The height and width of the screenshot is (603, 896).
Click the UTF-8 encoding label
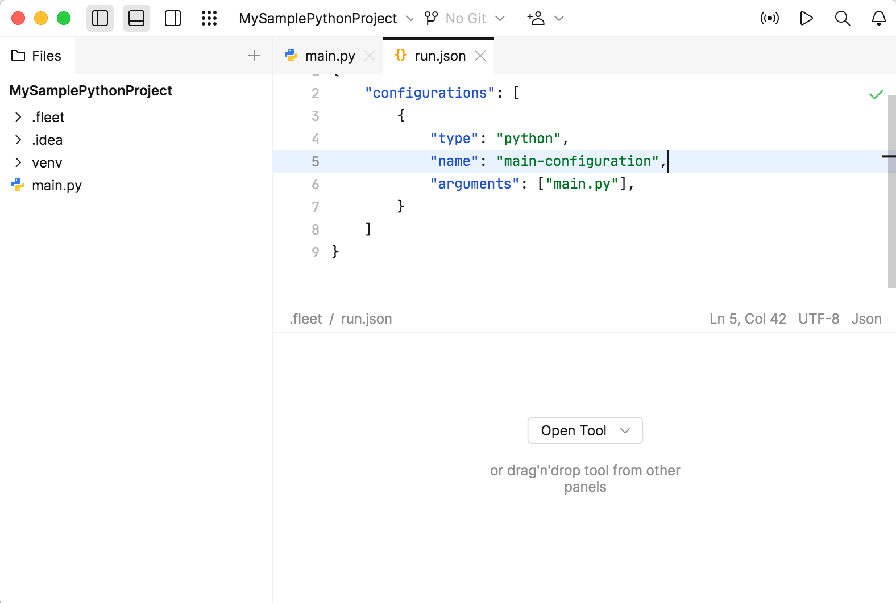tap(819, 319)
